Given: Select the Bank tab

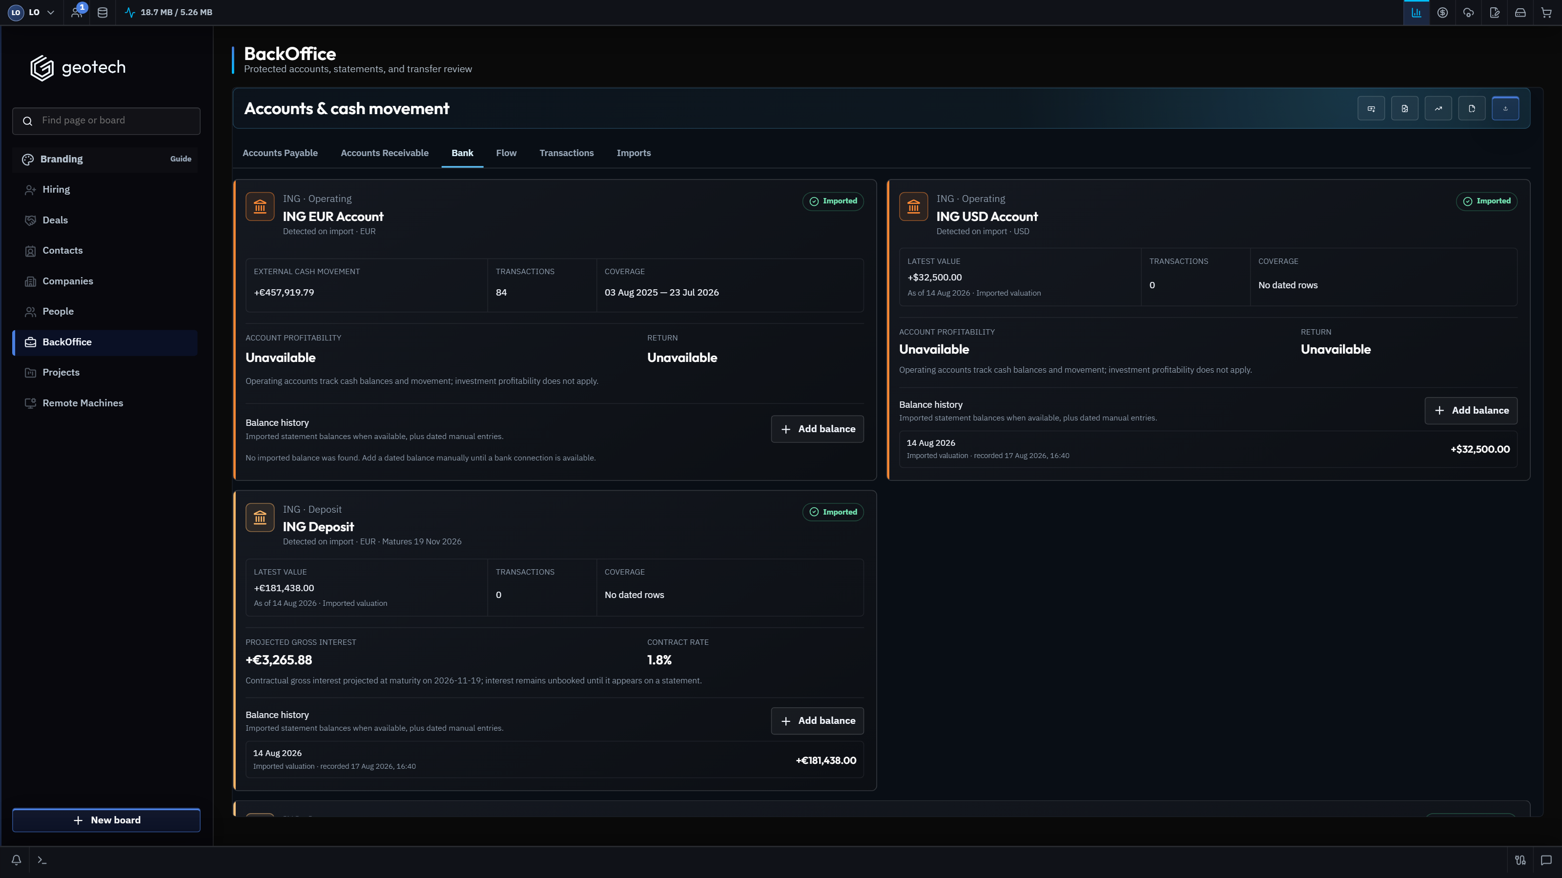Looking at the screenshot, I should (462, 153).
